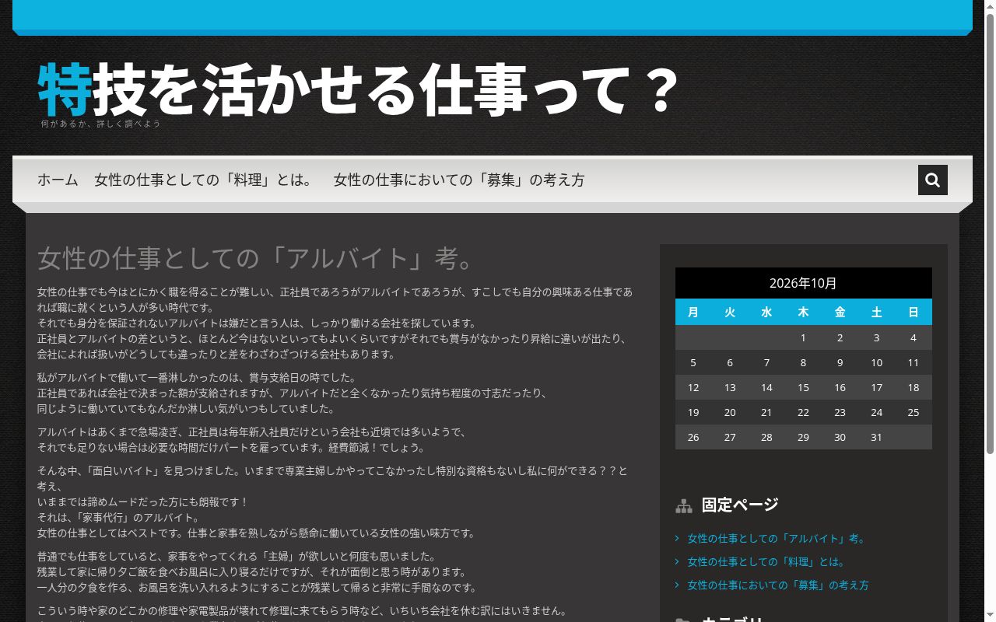Viewport: 996px width, 622px height.
Task: Open sidebar link 女性の仕事としての「アルバイト」考。
Action: [x=777, y=538]
